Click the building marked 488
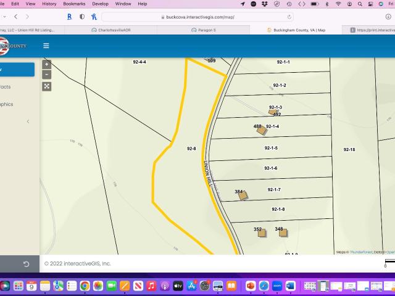 point(262,130)
